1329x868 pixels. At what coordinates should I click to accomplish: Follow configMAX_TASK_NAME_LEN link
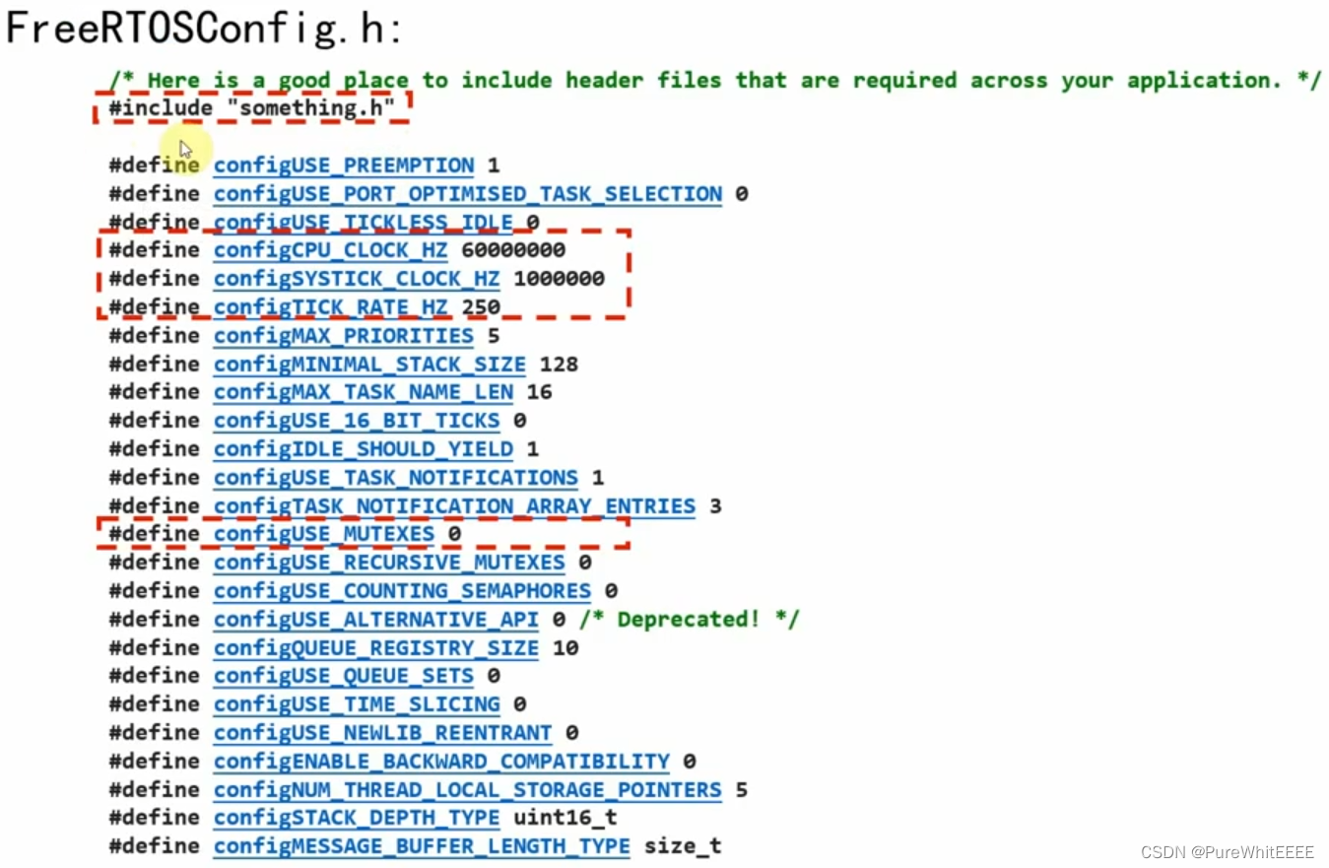point(364,392)
